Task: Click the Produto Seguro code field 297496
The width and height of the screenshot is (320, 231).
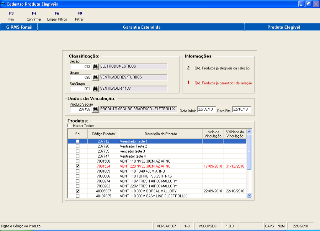Action: click(x=80, y=109)
